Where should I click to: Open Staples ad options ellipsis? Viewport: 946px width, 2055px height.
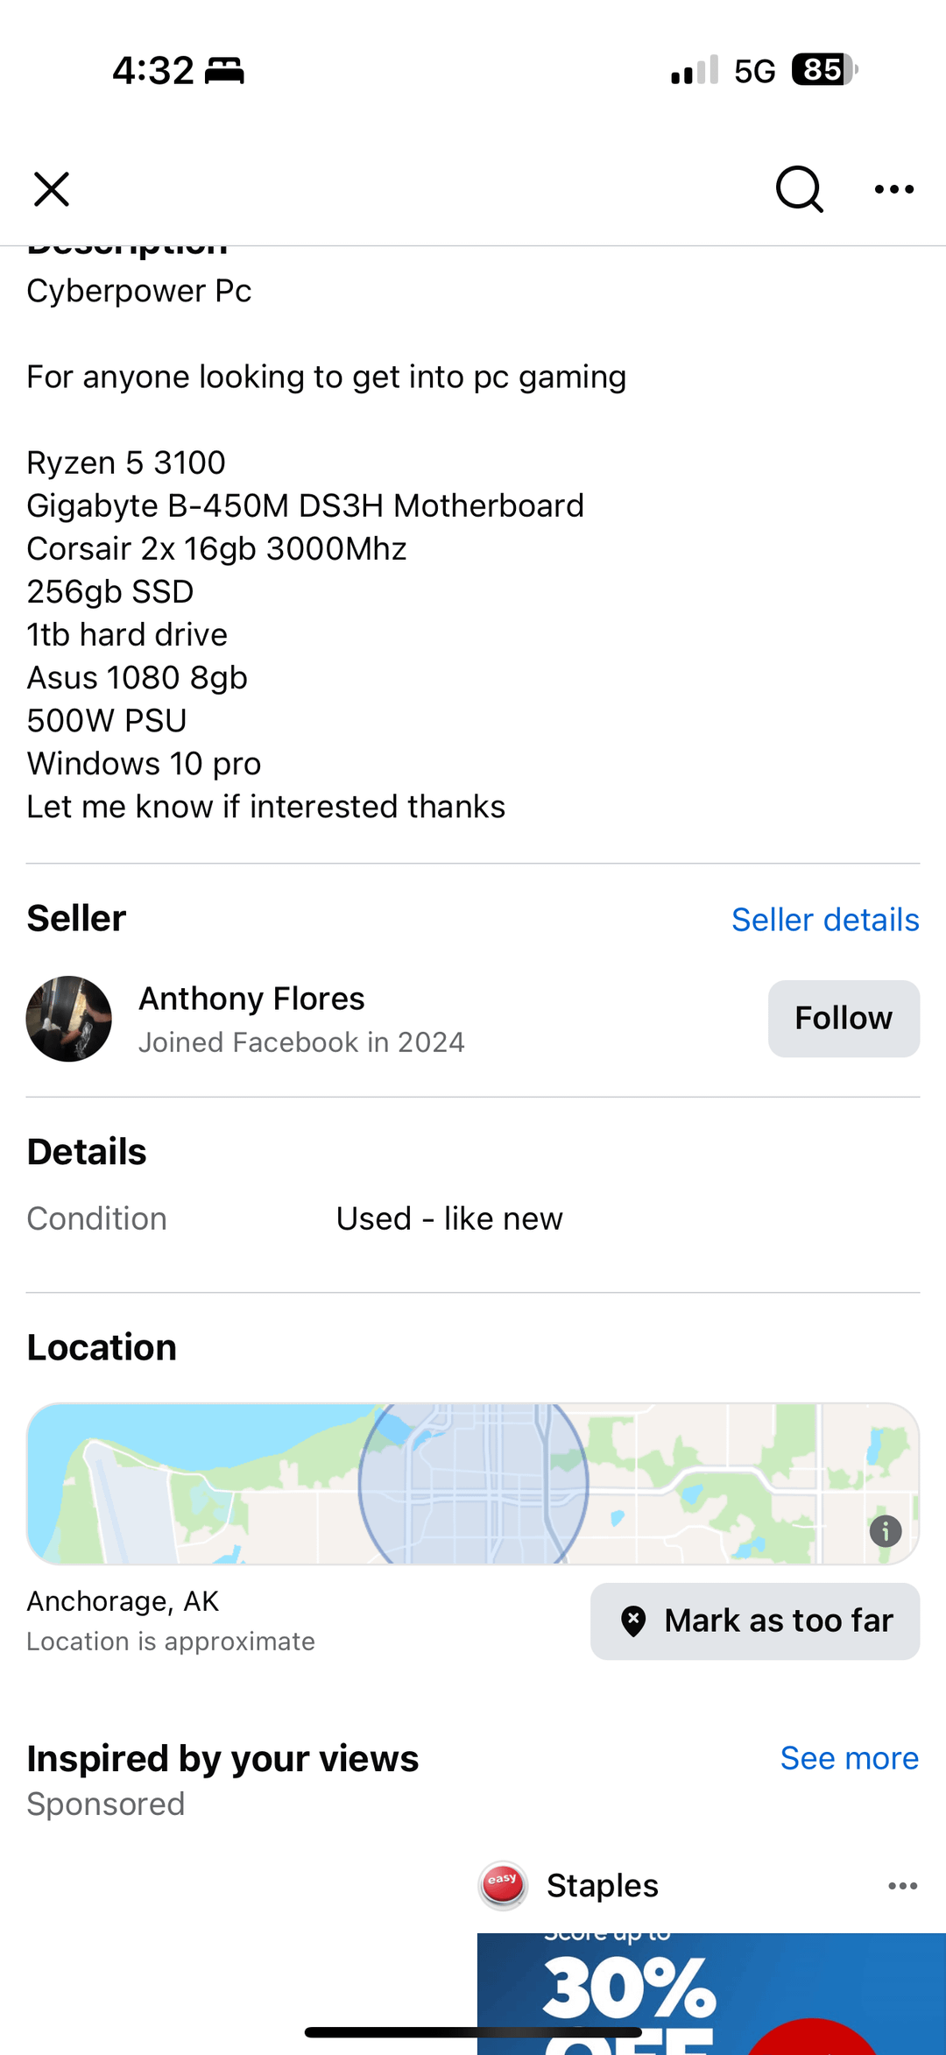point(902,1885)
